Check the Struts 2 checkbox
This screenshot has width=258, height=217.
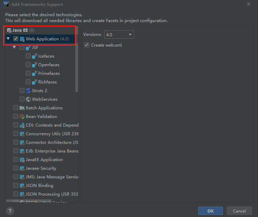click(22, 90)
